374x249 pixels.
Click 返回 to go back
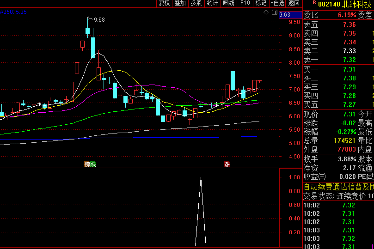click(294, 3)
